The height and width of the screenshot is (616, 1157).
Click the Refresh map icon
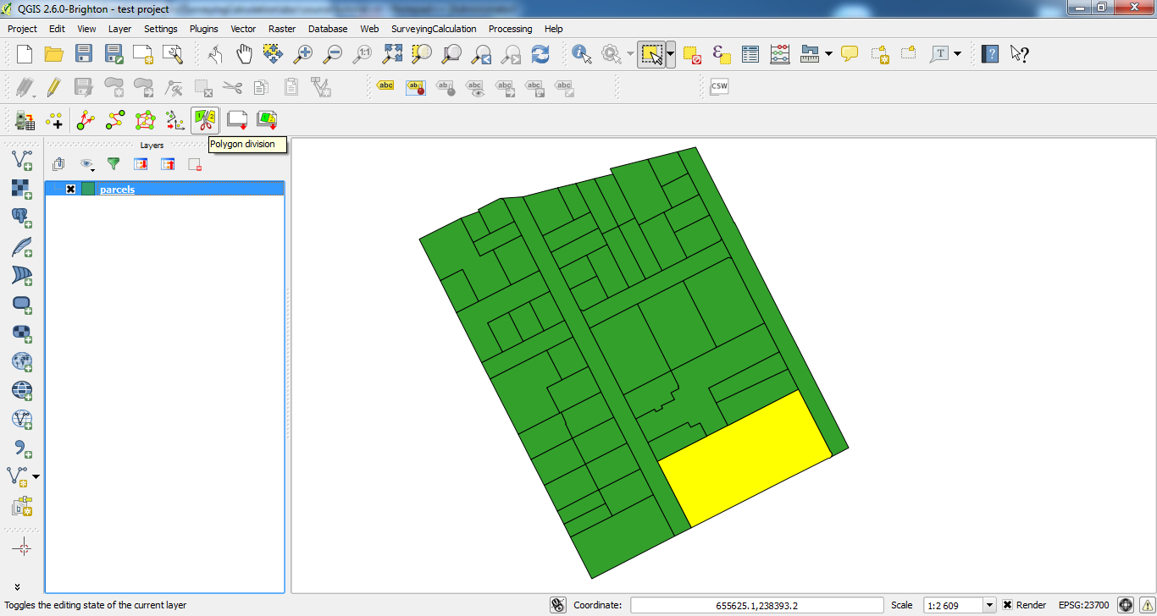pos(540,55)
